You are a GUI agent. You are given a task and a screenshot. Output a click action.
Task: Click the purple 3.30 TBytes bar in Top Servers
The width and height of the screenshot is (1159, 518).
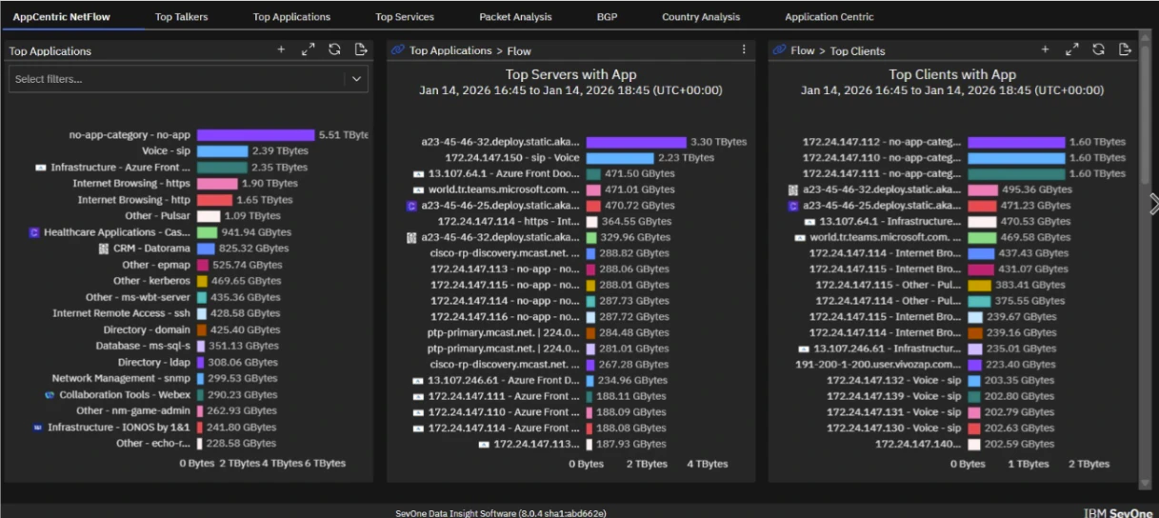click(x=635, y=142)
